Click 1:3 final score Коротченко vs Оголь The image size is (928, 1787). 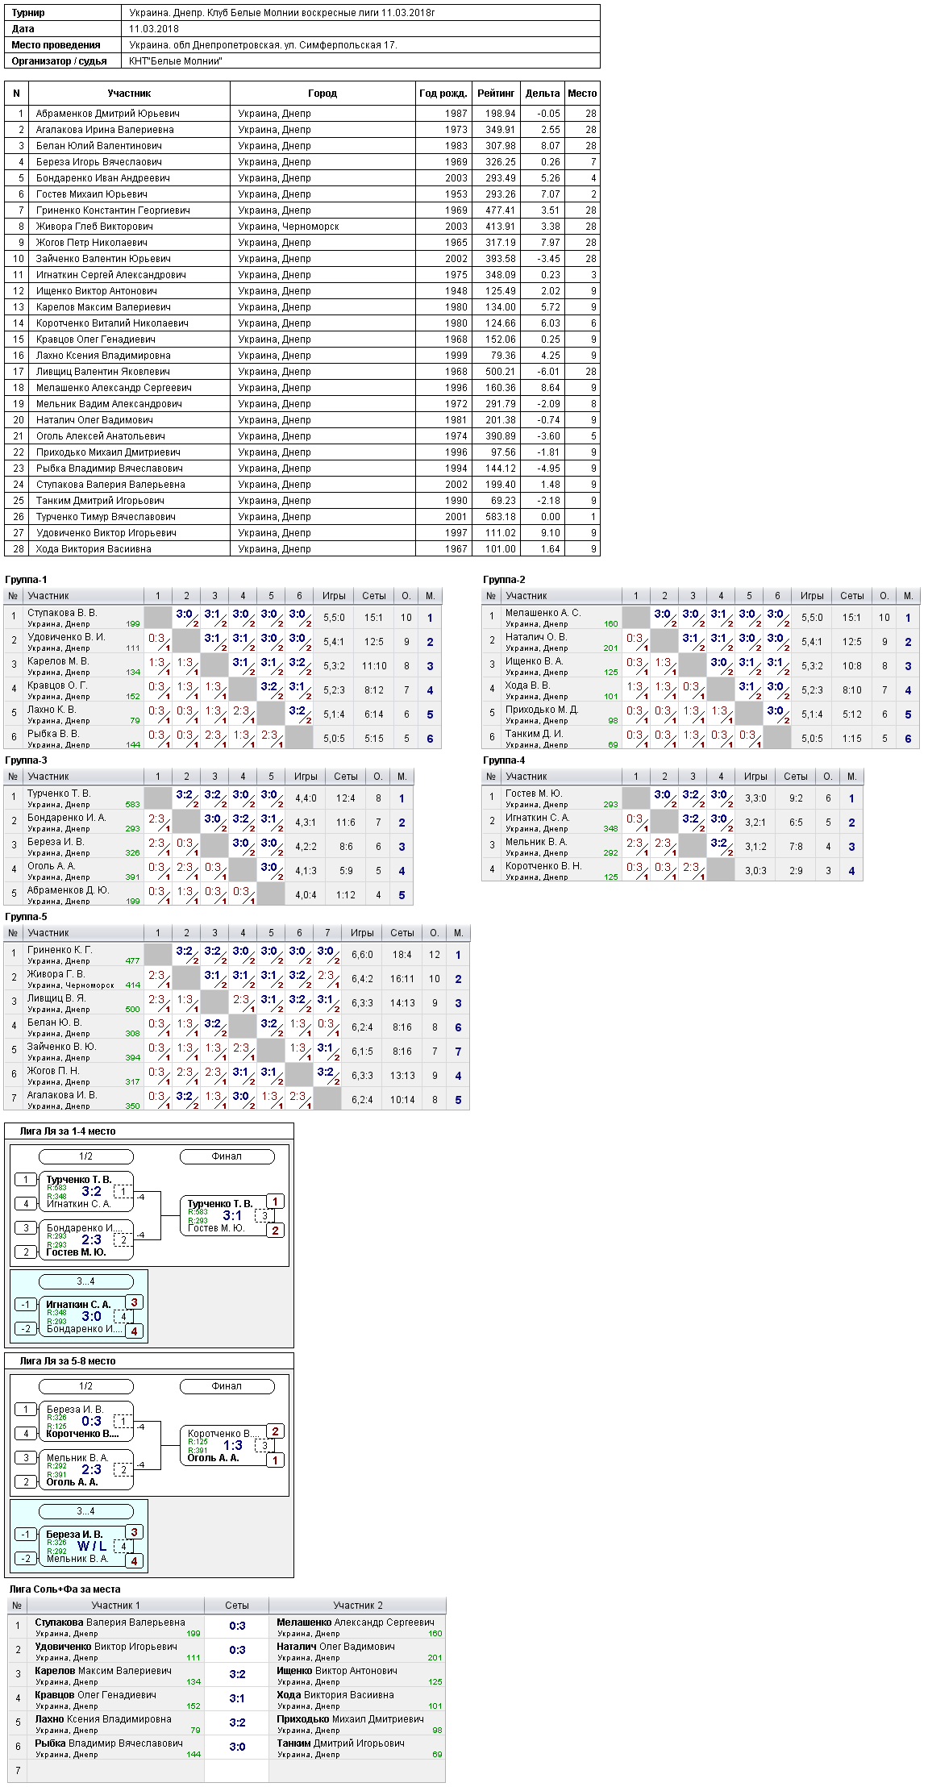(232, 1445)
